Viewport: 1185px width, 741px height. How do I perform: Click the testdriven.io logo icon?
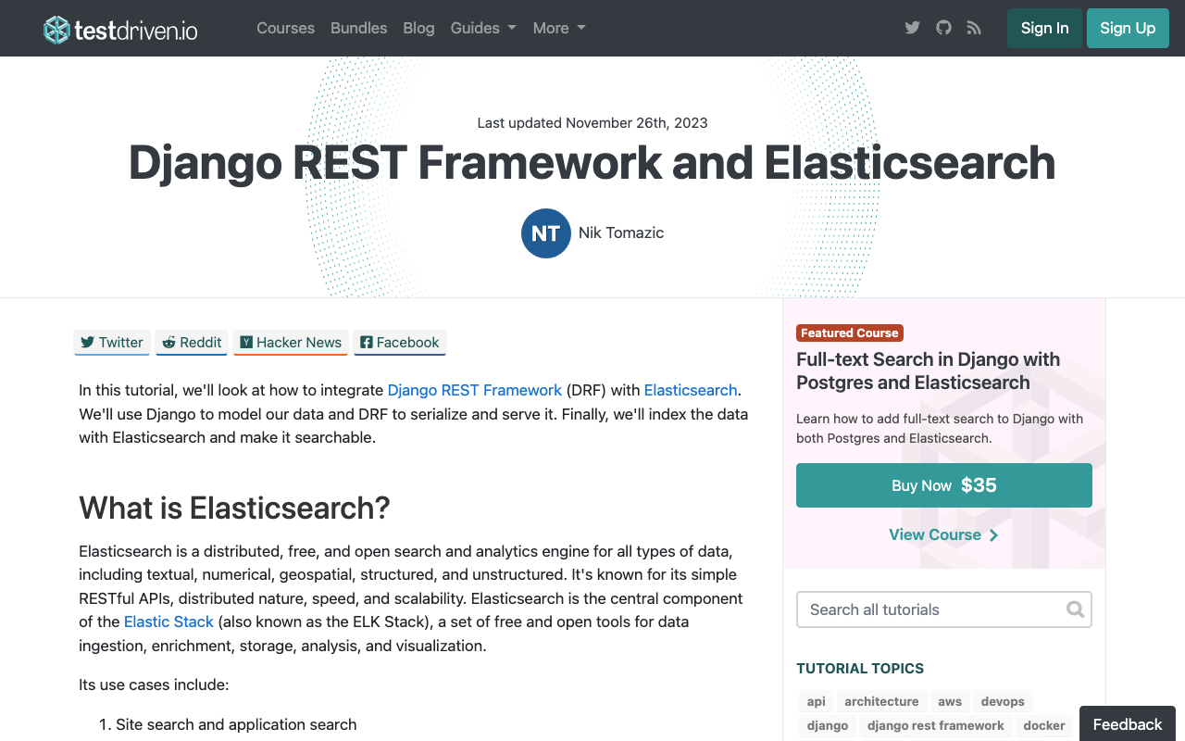(x=55, y=29)
